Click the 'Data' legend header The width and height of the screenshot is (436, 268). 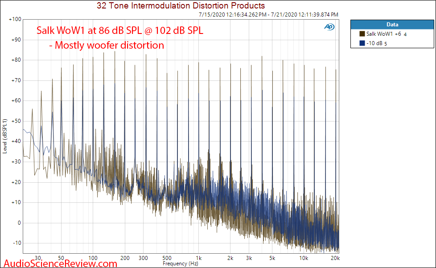pos(392,25)
